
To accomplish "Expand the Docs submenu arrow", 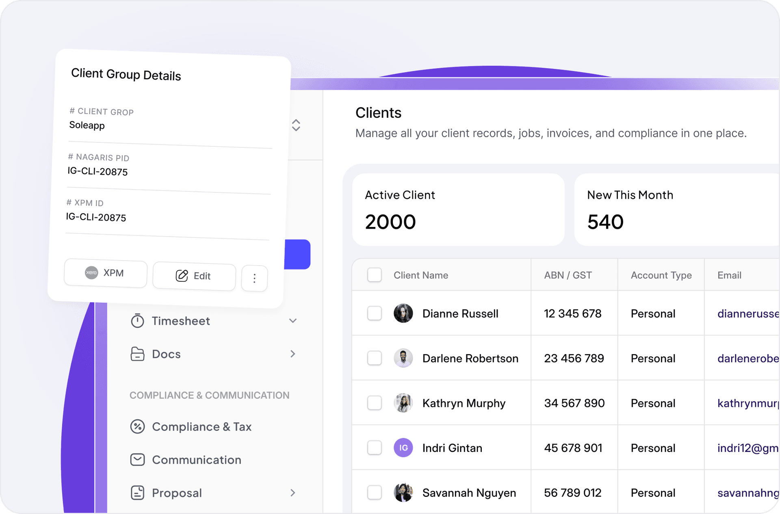I will tap(293, 354).
